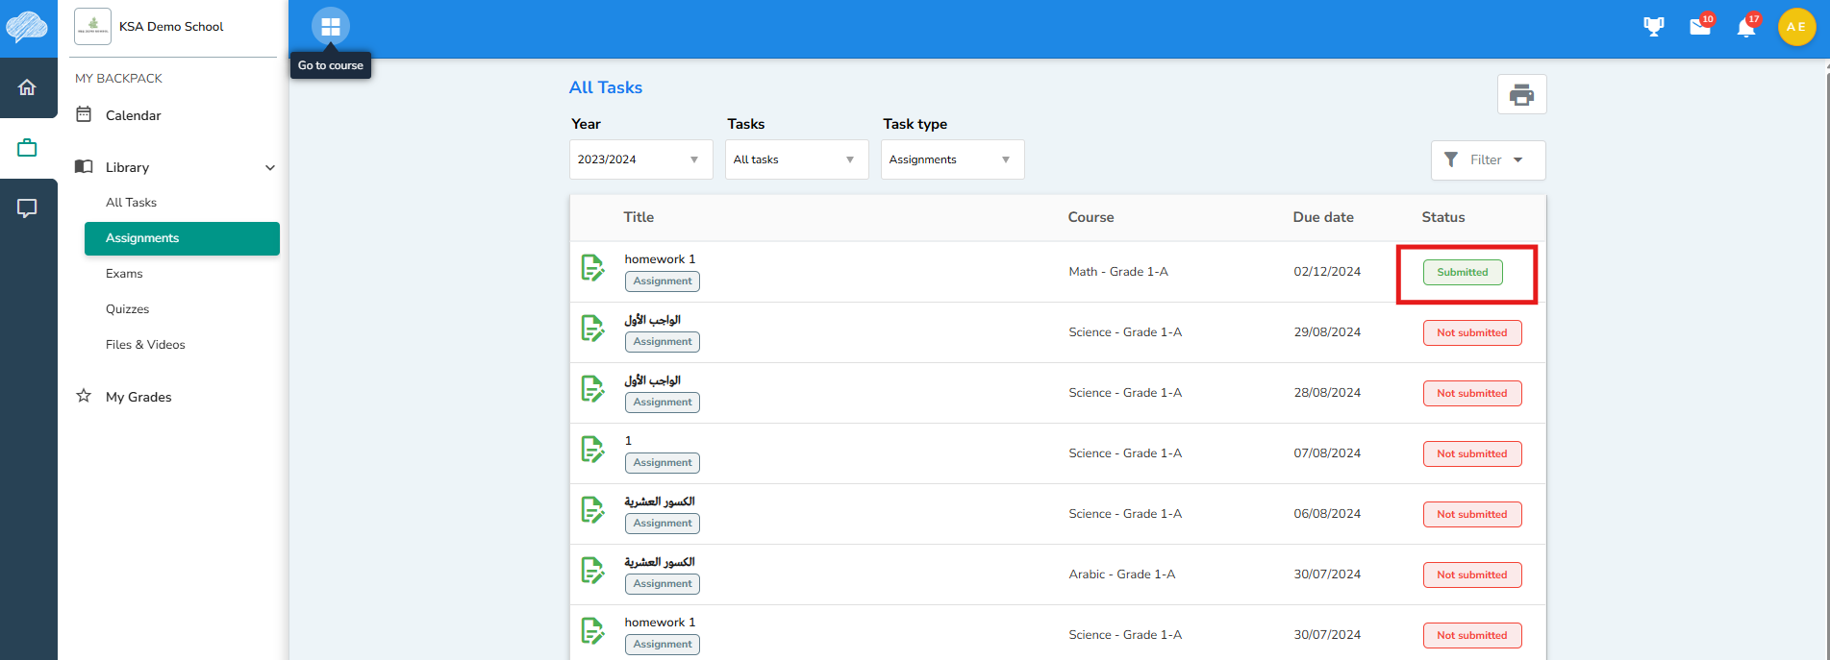Select the backpack briefcase sidebar icon
The height and width of the screenshot is (660, 1830).
(27, 148)
